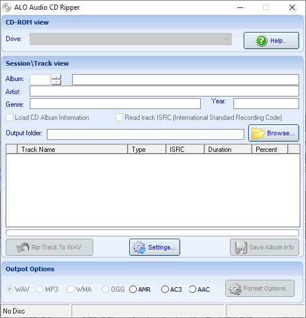
Task: Click the gear icon on Format Options
Action: 235,288
